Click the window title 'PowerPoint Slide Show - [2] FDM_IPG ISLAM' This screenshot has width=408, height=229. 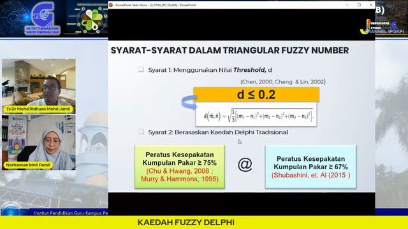[x=156, y=5]
